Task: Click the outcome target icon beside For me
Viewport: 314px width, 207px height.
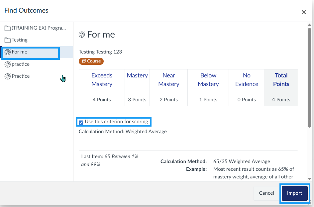Action: [7, 52]
